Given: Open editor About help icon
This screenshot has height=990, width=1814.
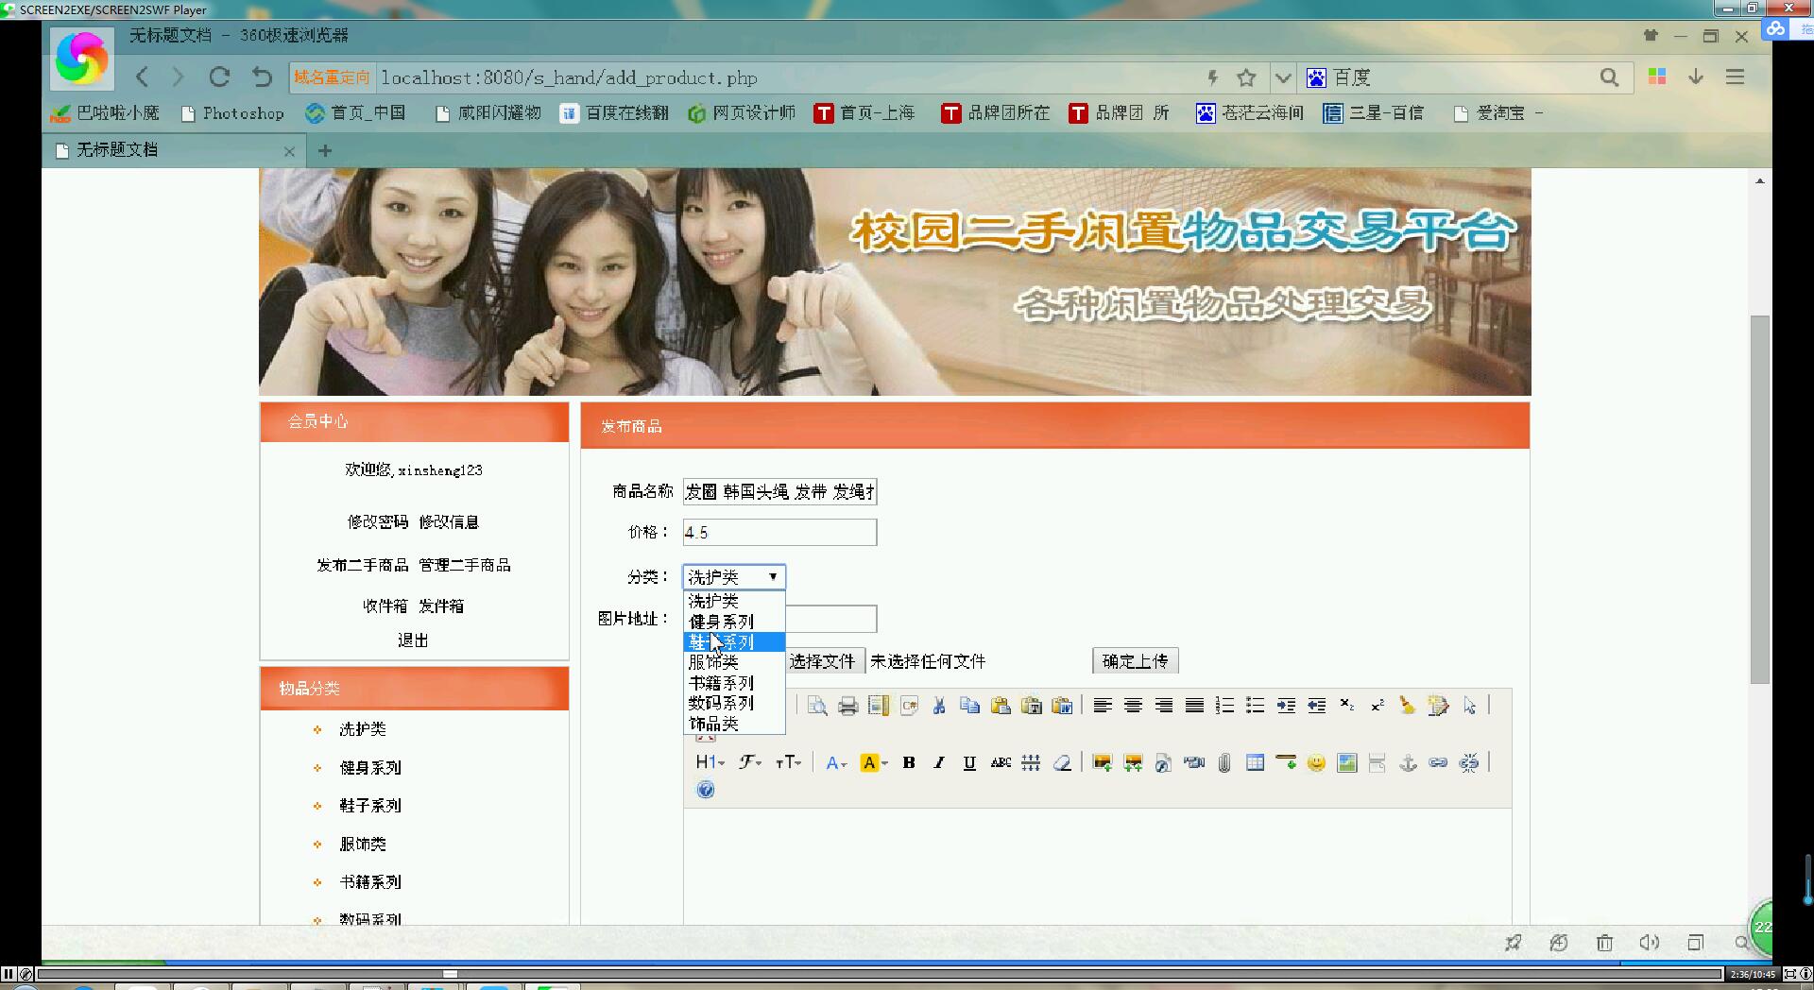Looking at the screenshot, I should [x=706, y=790].
